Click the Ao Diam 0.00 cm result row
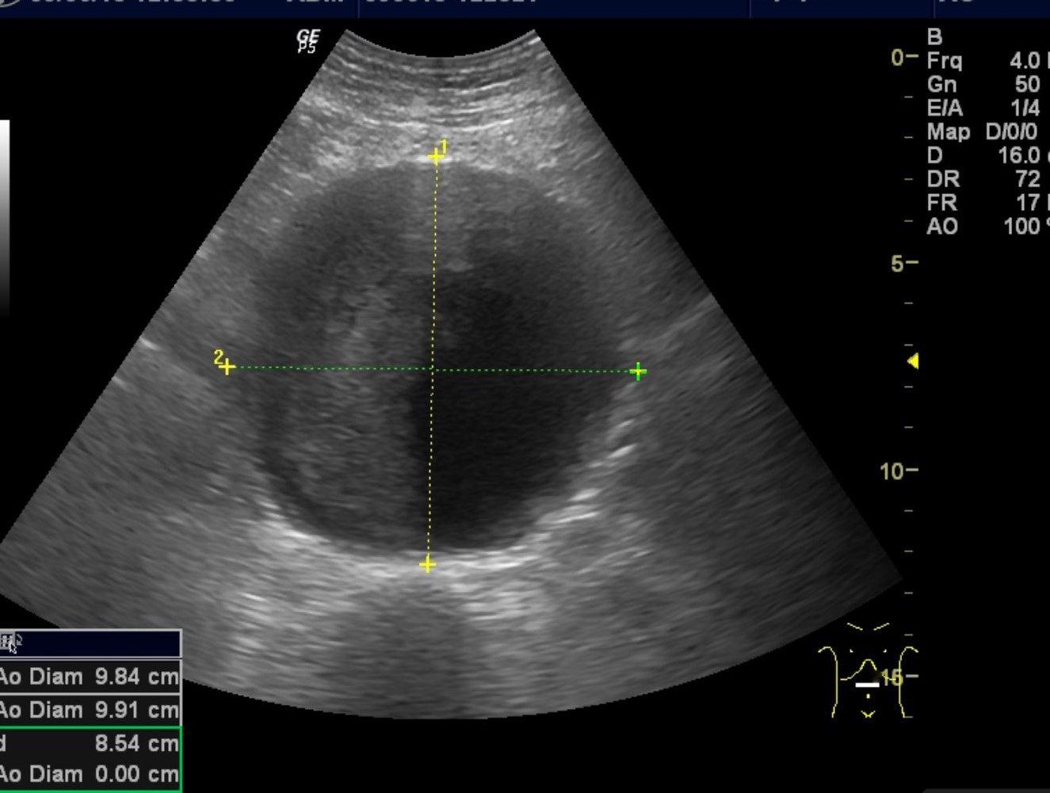Image resolution: width=1050 pixels, height=793 pixels. pos(89,774)
